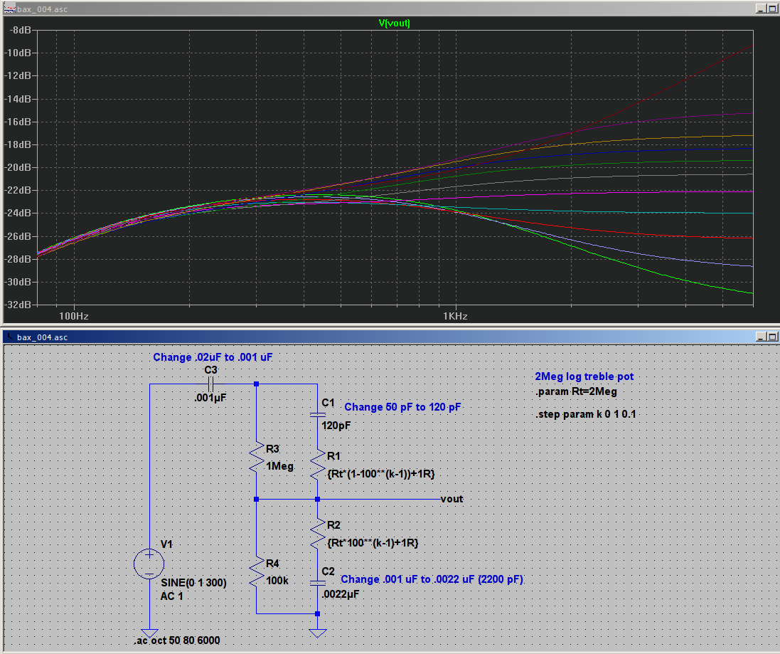Image resolution: width=780 pixels, height=654 pixels.
Task: Click the -32dB axis label
Action: (x=17, y=305)
